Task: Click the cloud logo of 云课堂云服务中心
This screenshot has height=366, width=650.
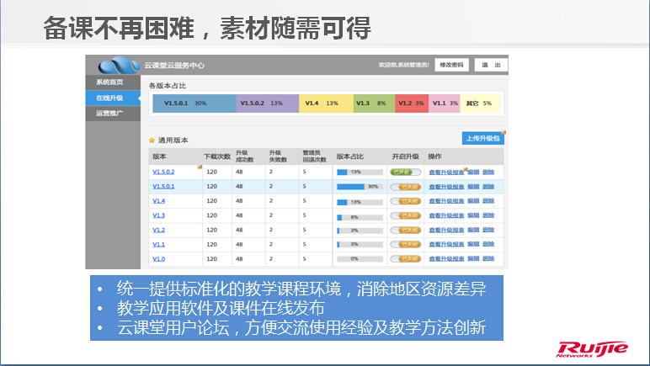Action: click(x=115, y=65)
